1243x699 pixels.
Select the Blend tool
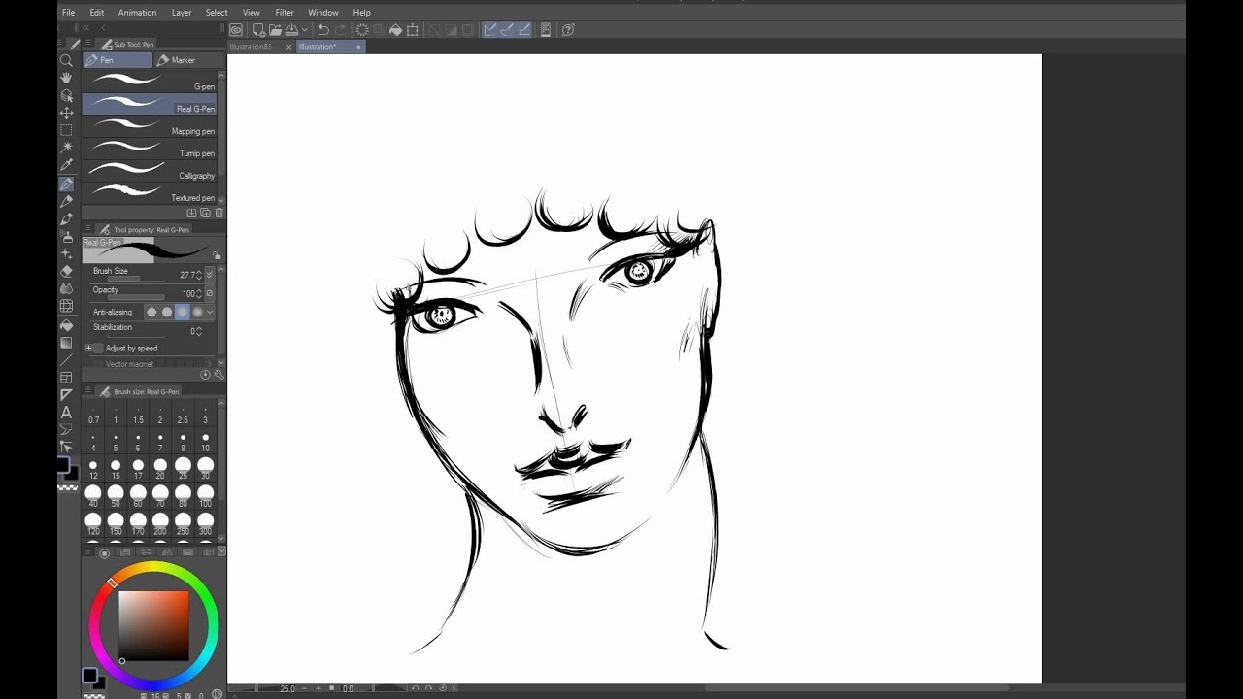66,288
